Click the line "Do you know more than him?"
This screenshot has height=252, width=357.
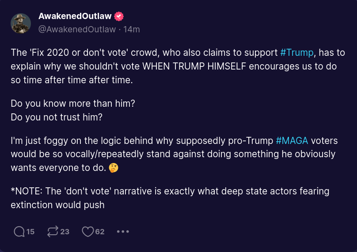(73, 104)
